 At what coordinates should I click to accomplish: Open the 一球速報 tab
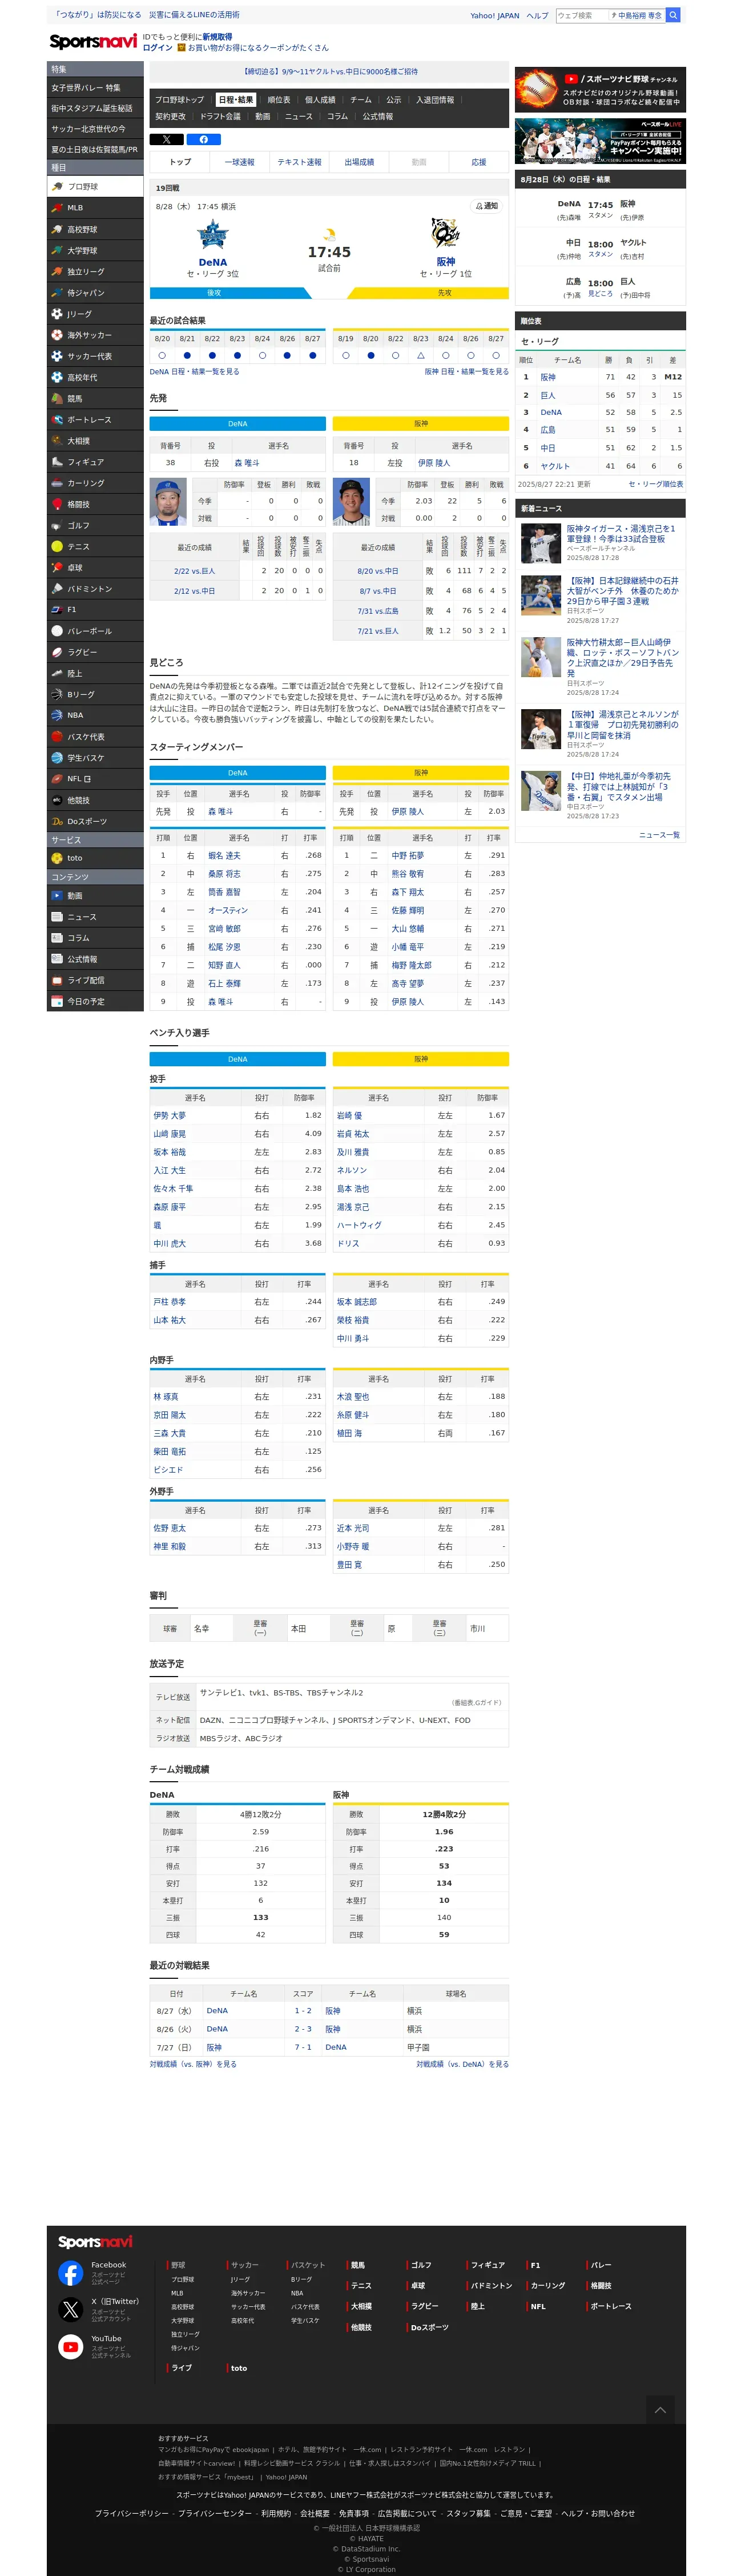pos(240,162)
